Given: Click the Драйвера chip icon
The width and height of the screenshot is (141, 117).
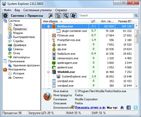Looking at the screenshot, I should click(x=10, y=45).
